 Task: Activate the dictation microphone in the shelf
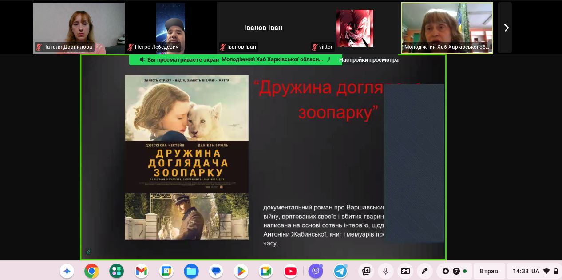(386, 271)
